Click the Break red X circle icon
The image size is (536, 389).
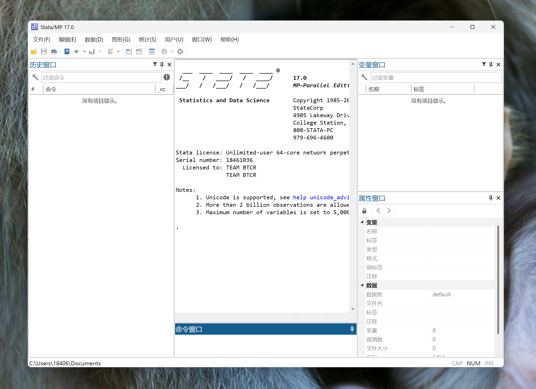[180, 52]
